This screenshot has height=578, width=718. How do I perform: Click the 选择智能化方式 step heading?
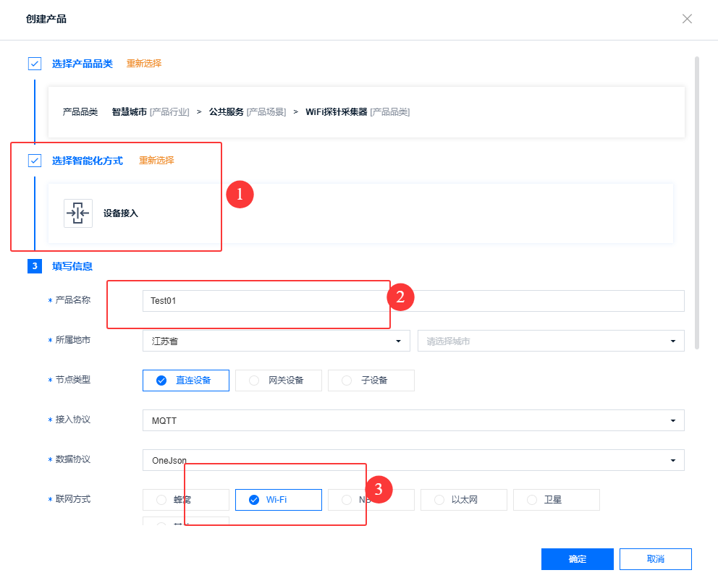click(88, 161)
